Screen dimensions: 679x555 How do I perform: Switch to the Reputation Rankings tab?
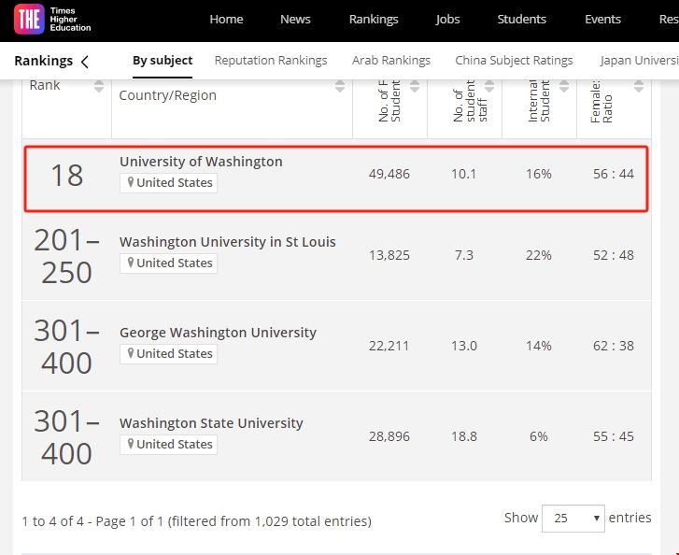point(271,61)
